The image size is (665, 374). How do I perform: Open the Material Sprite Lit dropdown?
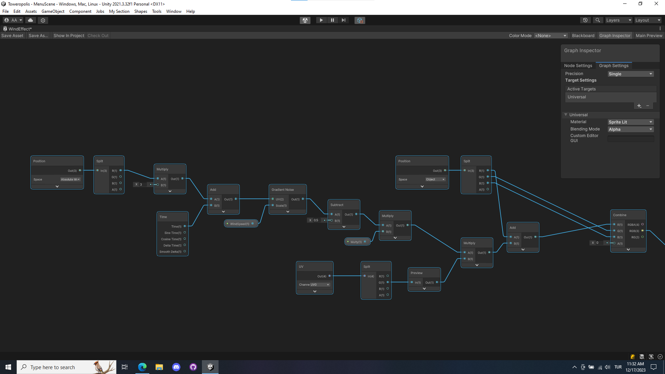(x=630, y=122)
